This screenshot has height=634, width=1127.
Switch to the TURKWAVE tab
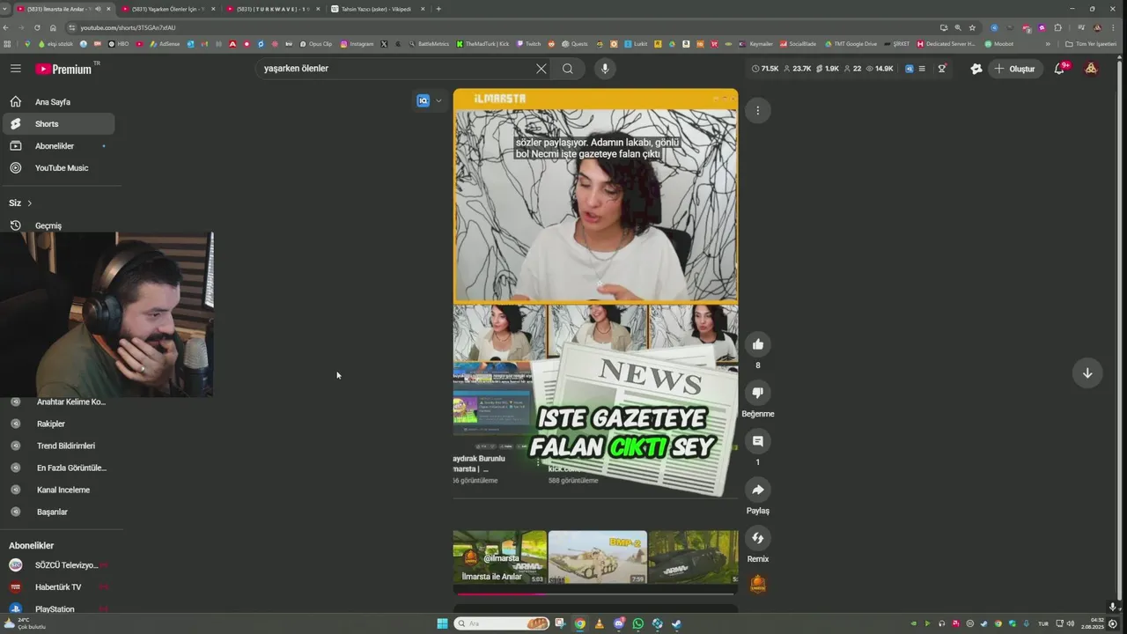click(x=273, y=9)
